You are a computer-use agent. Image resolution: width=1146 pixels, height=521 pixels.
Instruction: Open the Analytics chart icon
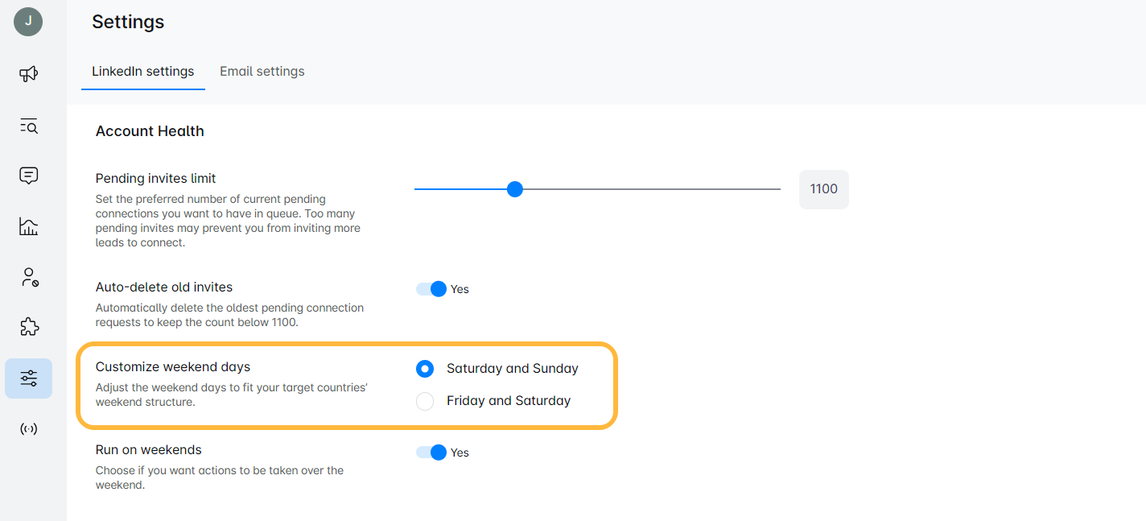point(28,226)
